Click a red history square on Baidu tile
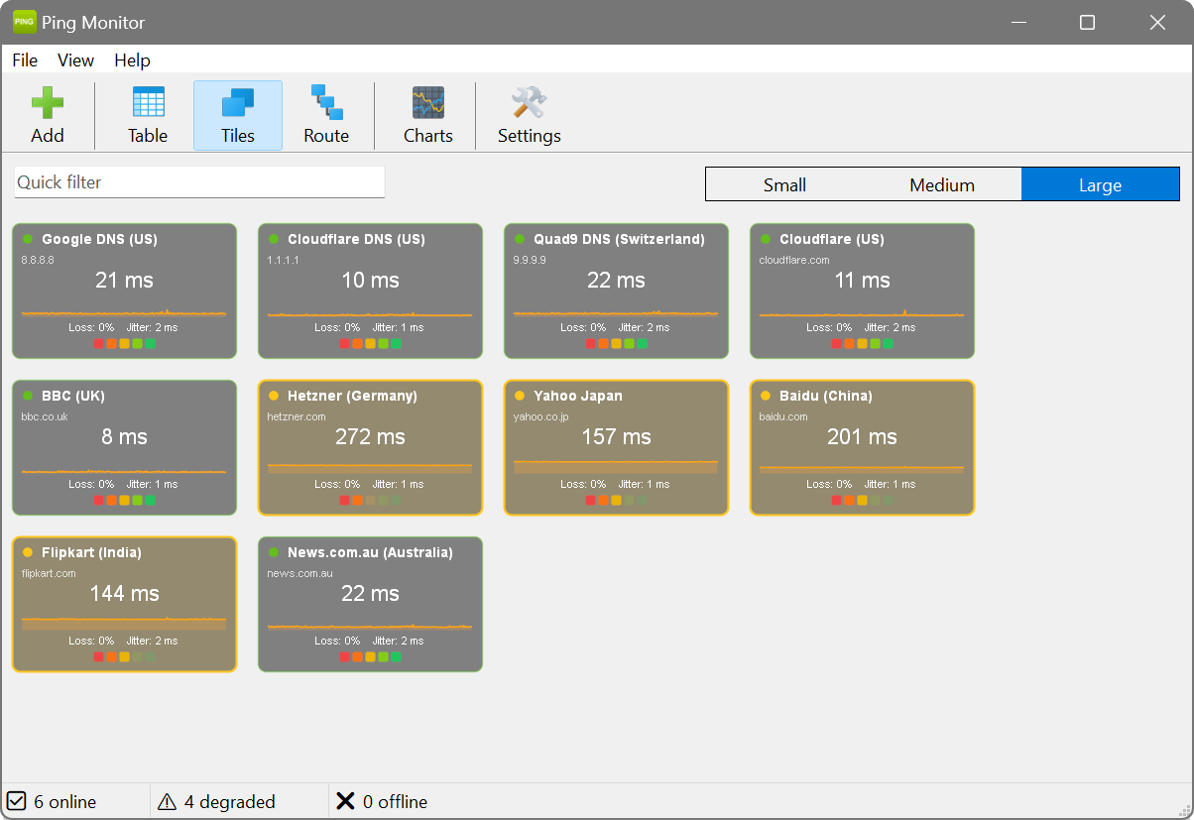Screen dimensions: 1194x820 point(836,500)
